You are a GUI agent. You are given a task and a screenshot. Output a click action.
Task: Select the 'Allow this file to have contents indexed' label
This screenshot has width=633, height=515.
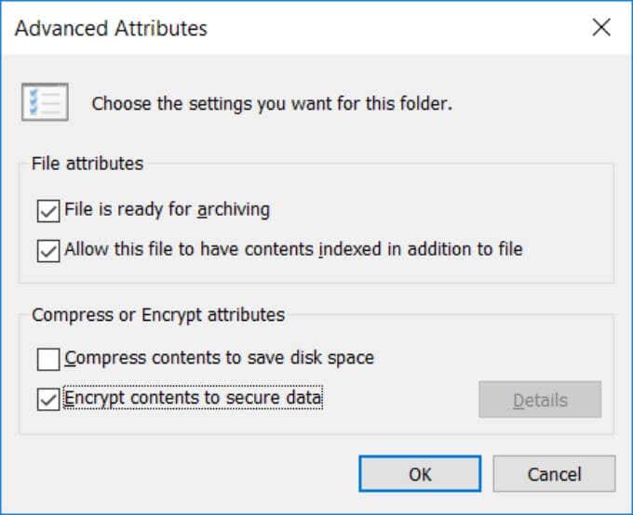[293, 249]
